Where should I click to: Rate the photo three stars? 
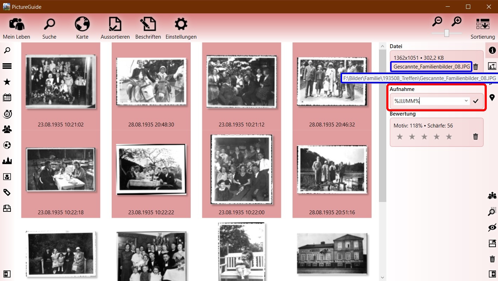tap(424, 137)
